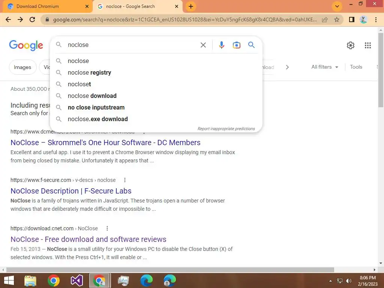Screen dimensions: 384x288
Task: Open the Windows Start menu
Action: click(x=9, y=280)
